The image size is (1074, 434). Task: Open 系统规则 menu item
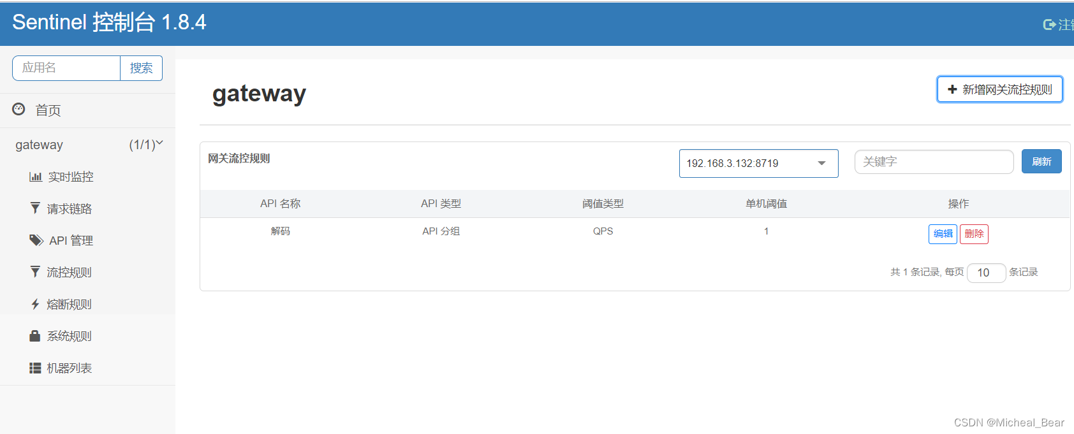pyautogui.click(x=69, y=336)
